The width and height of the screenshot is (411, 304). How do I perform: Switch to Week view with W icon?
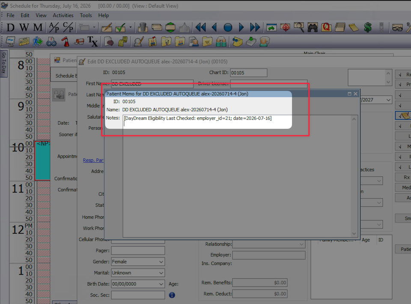click(24, 27)
